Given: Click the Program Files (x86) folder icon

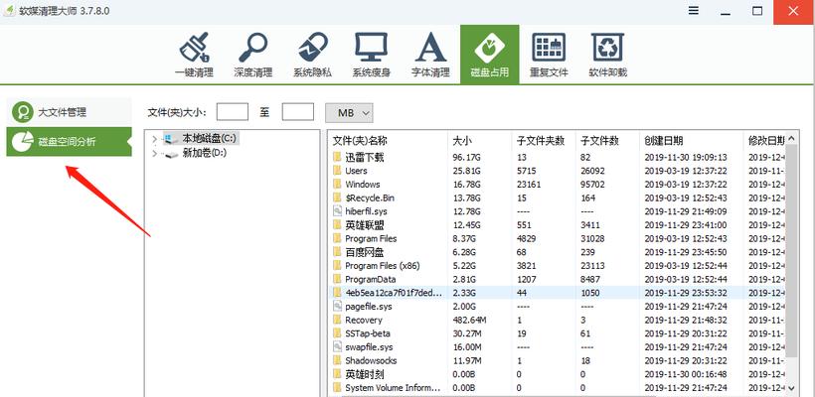Looking at the screenshot, I should point(337,266).
